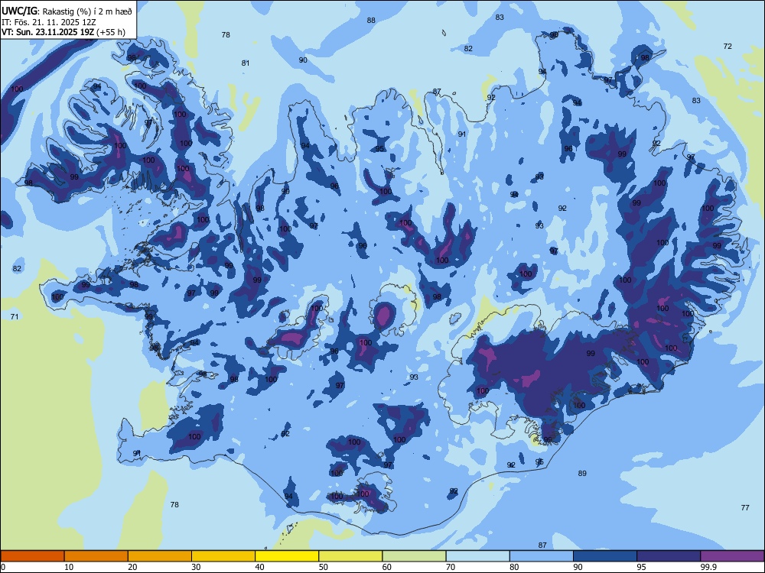Screen dimensions: 765x573
Task: Click the '(+55 h)' forecast offset text
Action: 111,32
